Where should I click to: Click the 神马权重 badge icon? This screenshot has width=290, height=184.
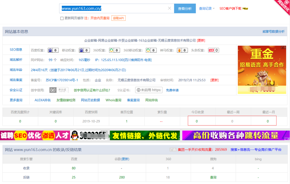click(x=182, y=50)
